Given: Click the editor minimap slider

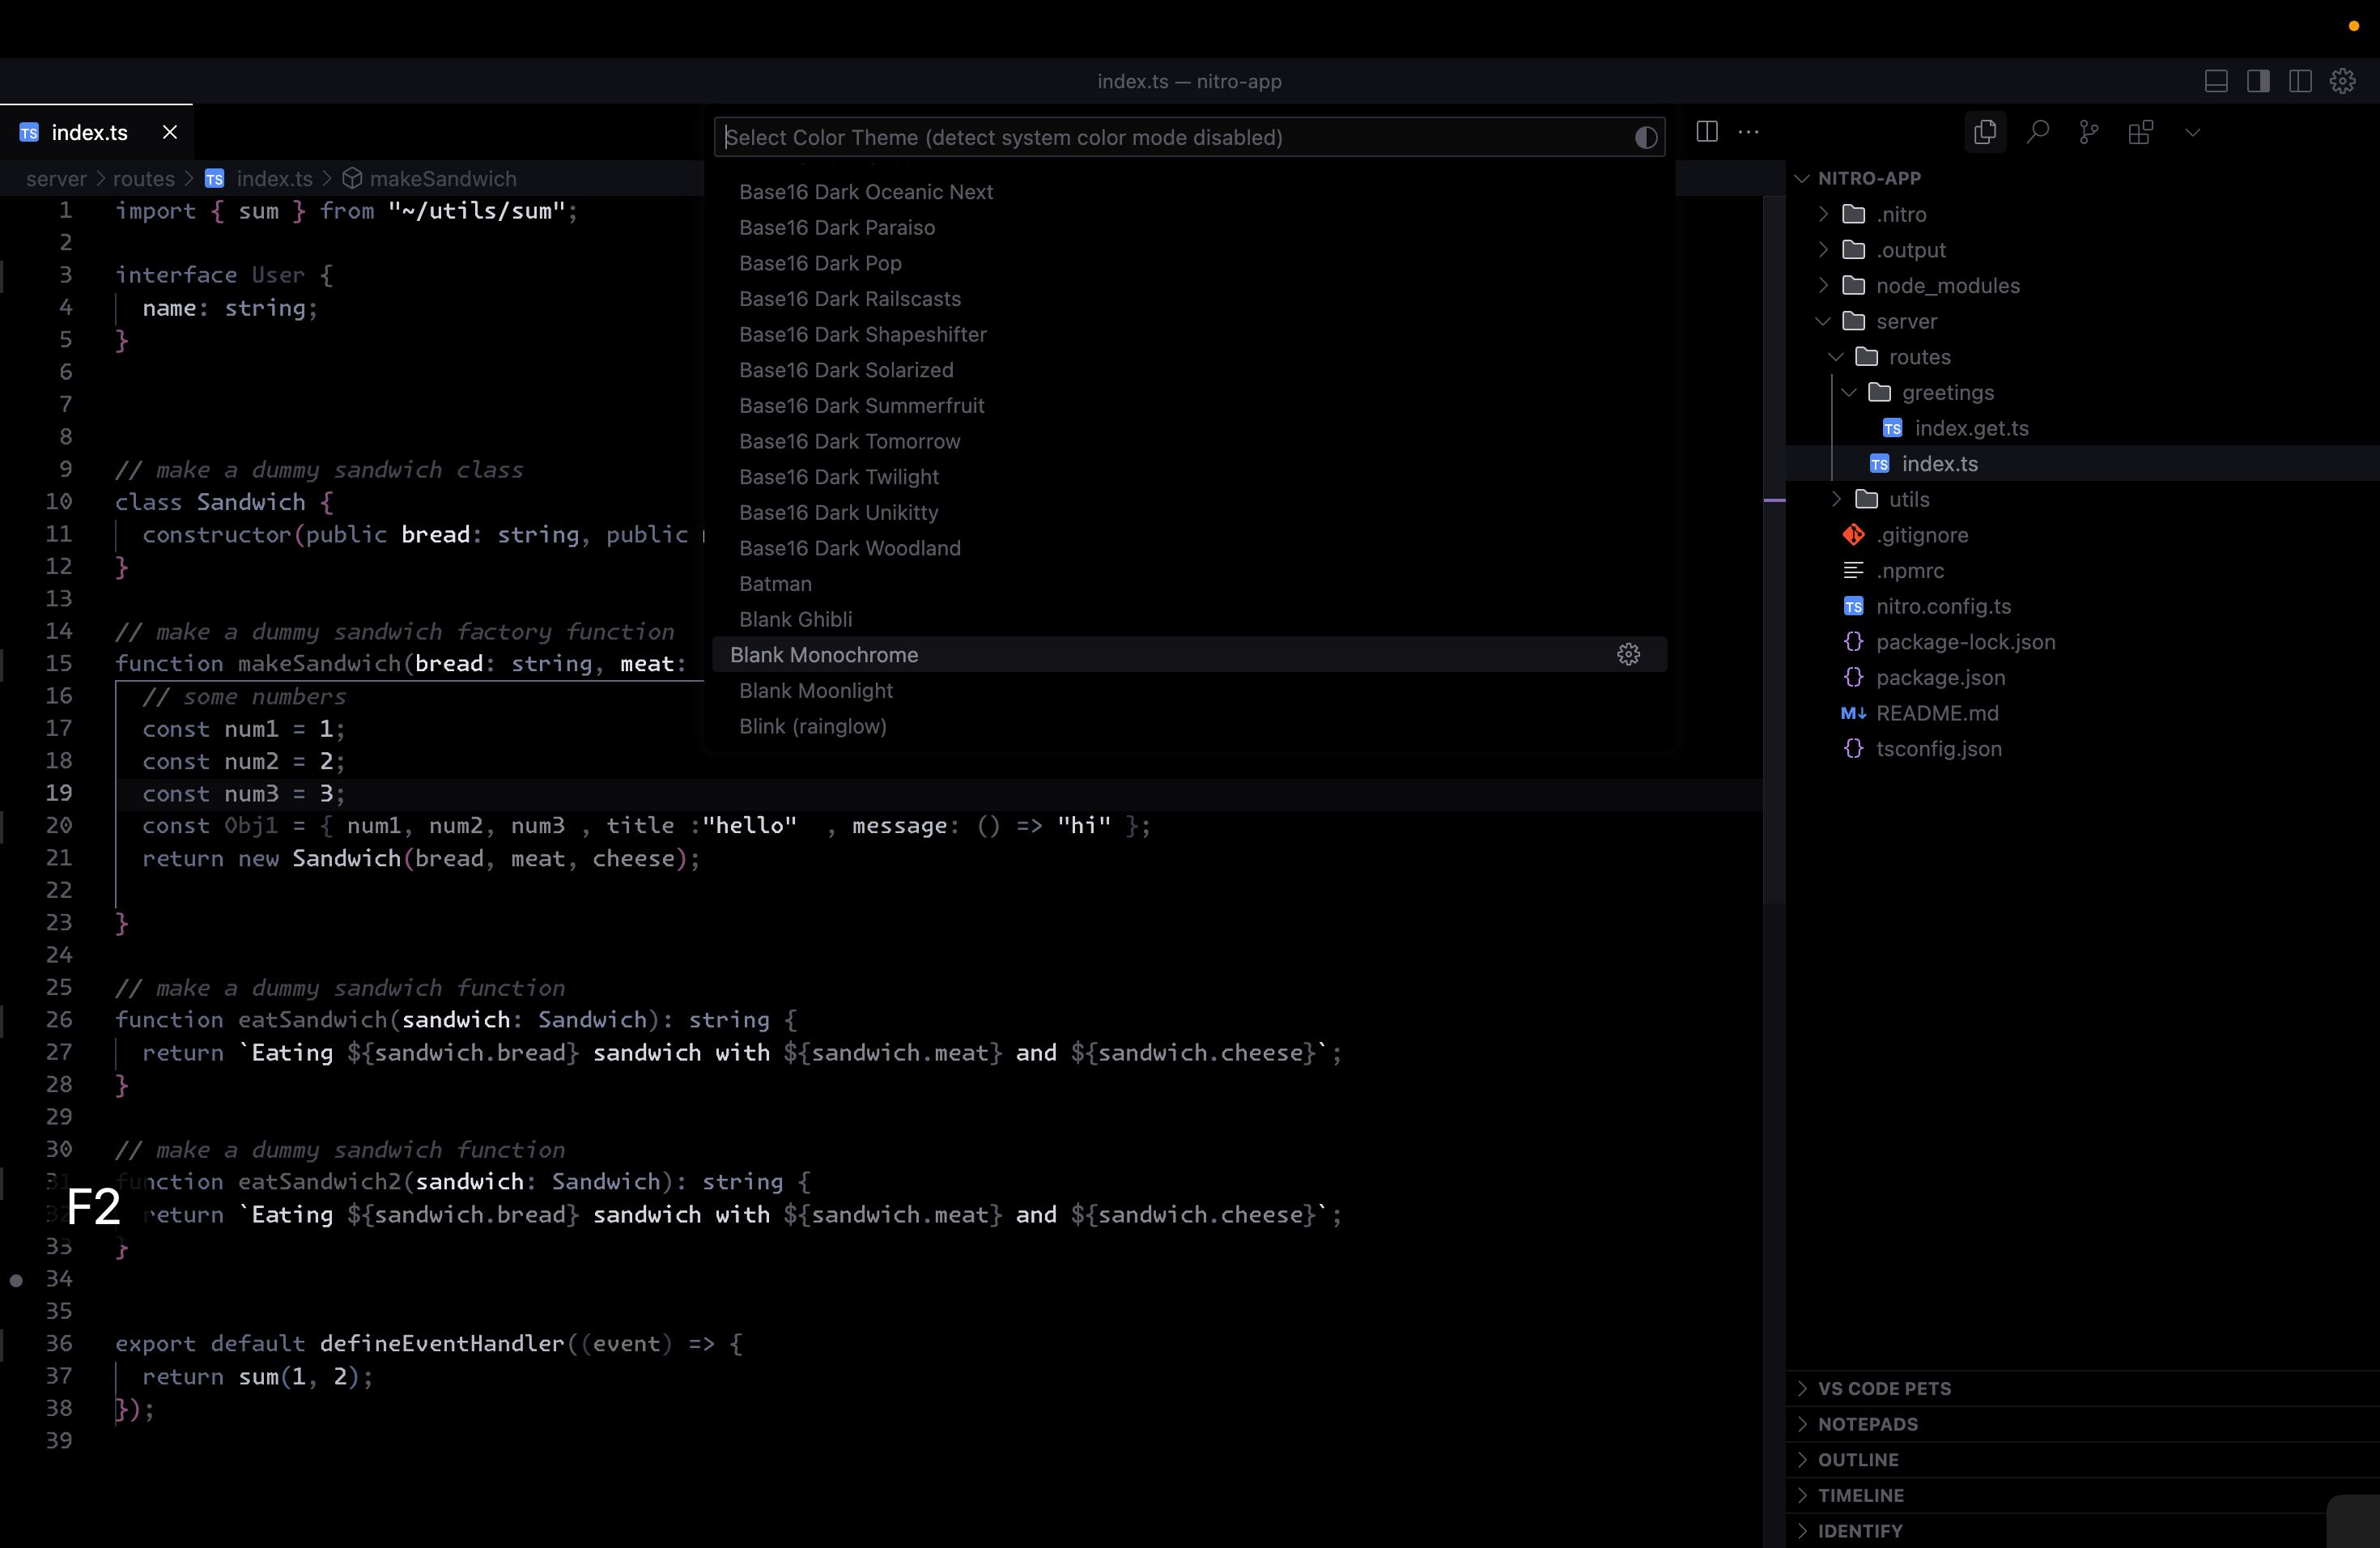Looking at the screenshot, I should 1775,550.
